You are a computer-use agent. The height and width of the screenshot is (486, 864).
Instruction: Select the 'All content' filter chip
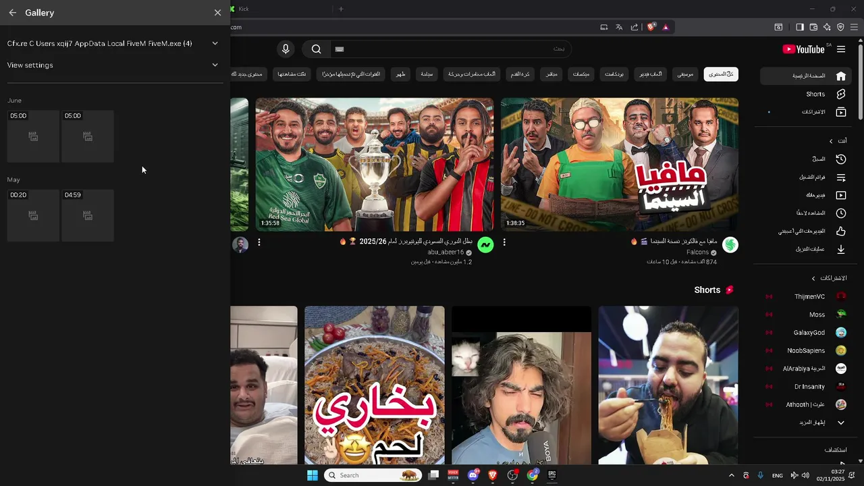721,74
